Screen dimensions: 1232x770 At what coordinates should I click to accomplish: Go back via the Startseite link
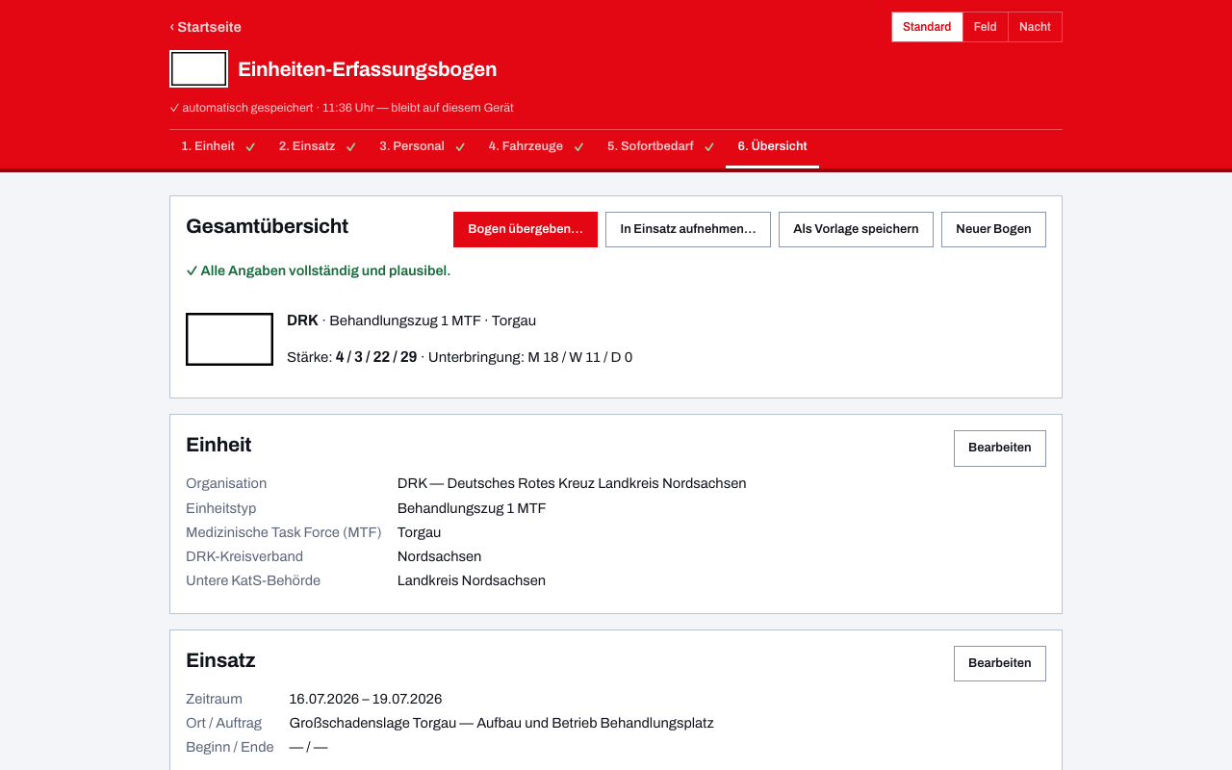pos(206,27)
